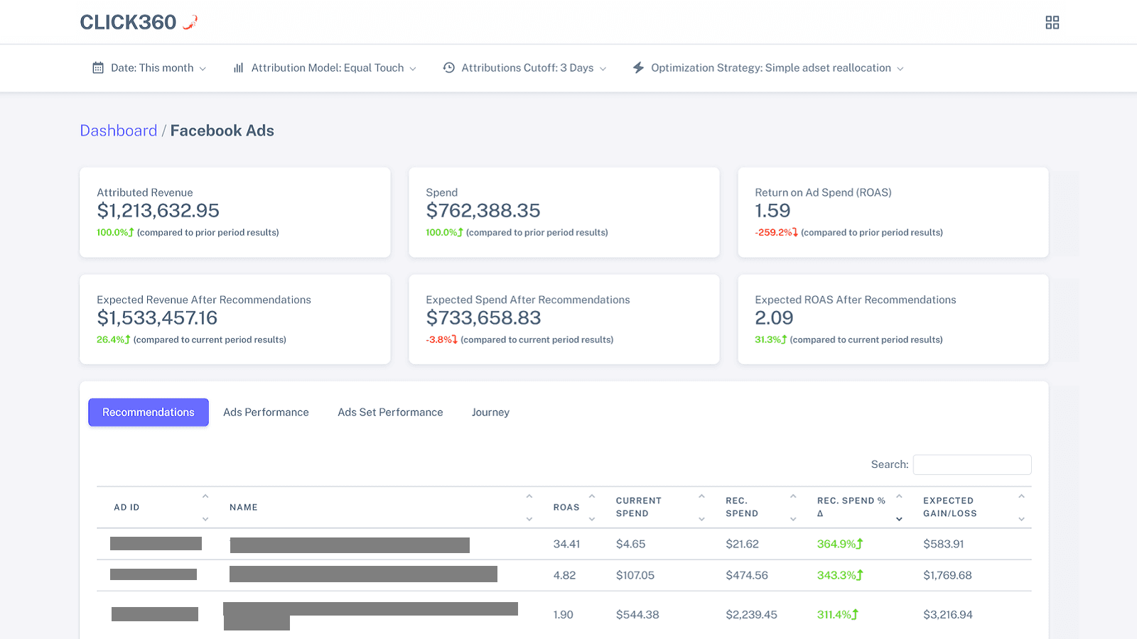The image size is (1137, 639).
Task: Click the CLICK360 logo
Action: coord(129,22)
